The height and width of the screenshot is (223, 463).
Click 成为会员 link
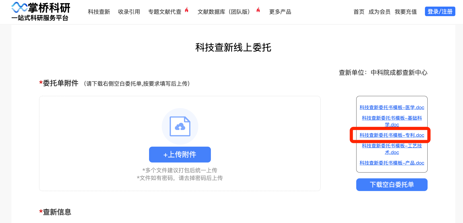[x=379, y=12]
